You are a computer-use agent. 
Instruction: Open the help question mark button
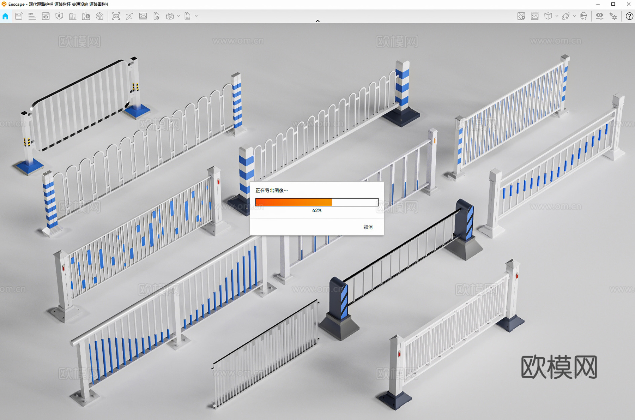pyautogui.click(x=629, y=16)
